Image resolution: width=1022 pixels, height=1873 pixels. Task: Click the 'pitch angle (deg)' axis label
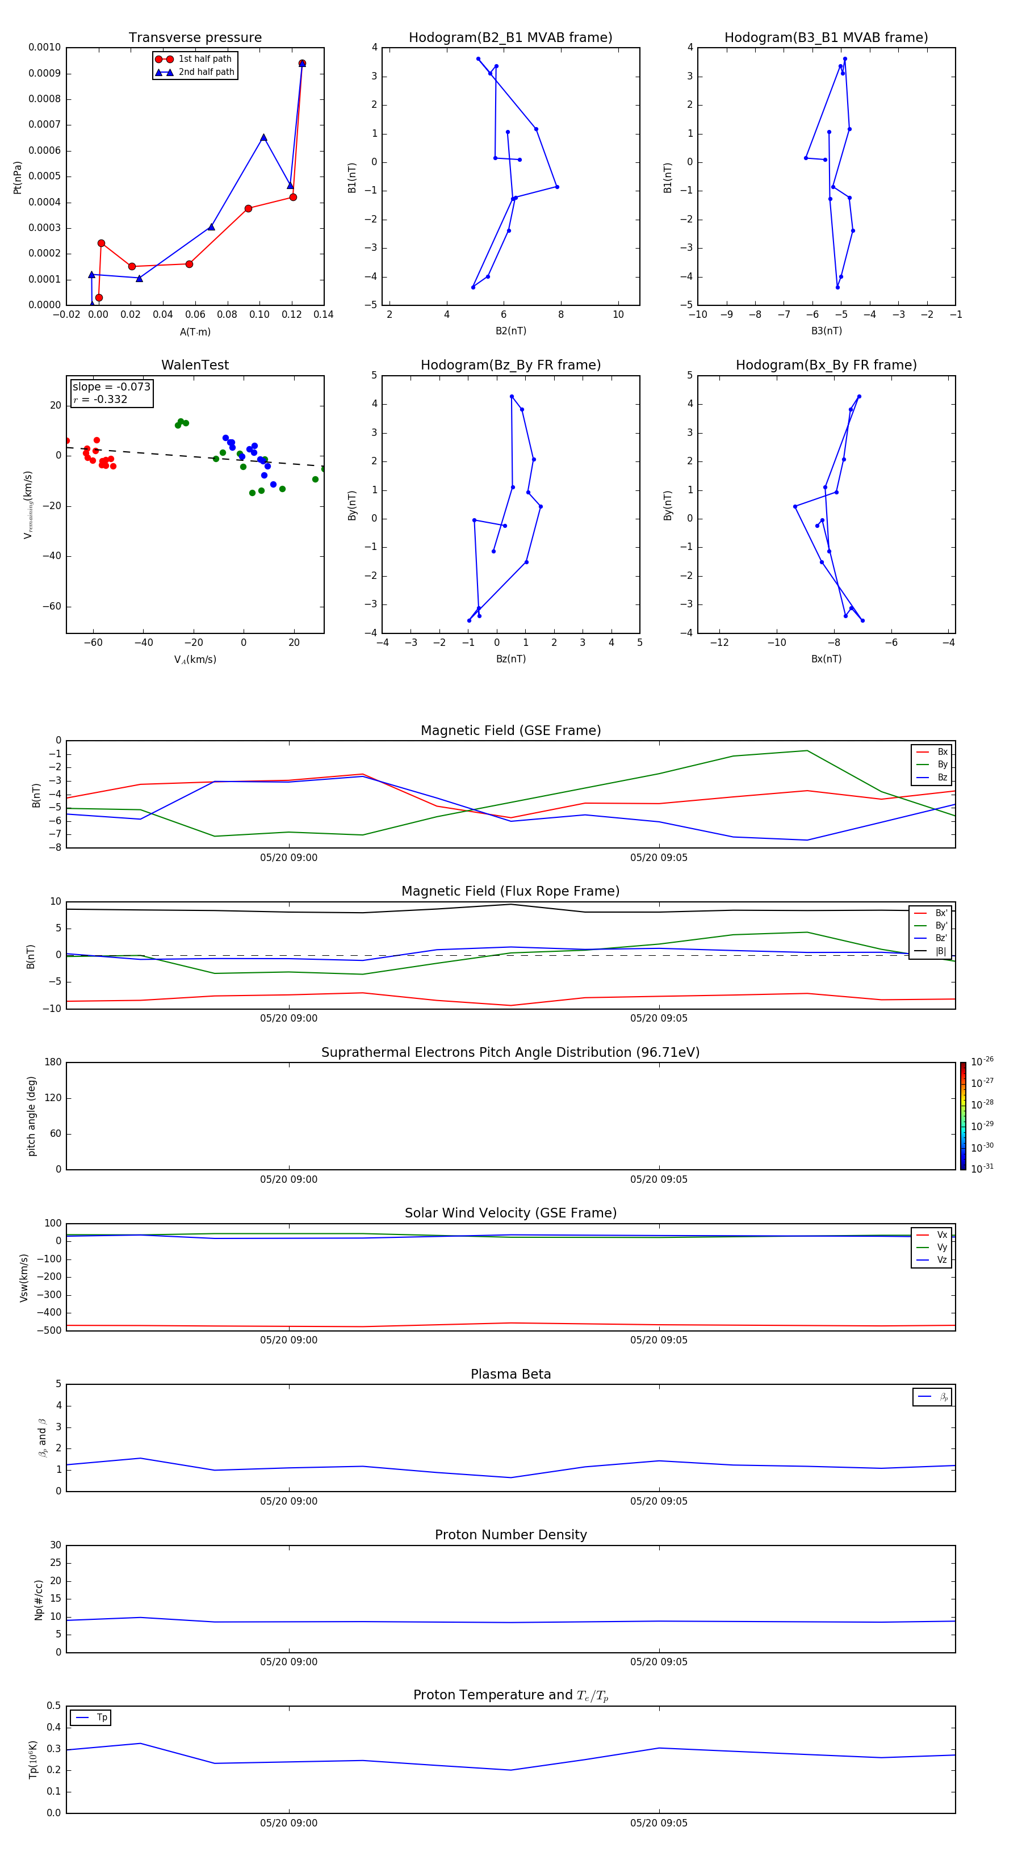coord(31,1116)
